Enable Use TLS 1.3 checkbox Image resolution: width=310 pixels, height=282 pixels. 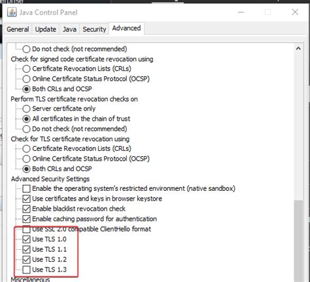tap(26, 270)
